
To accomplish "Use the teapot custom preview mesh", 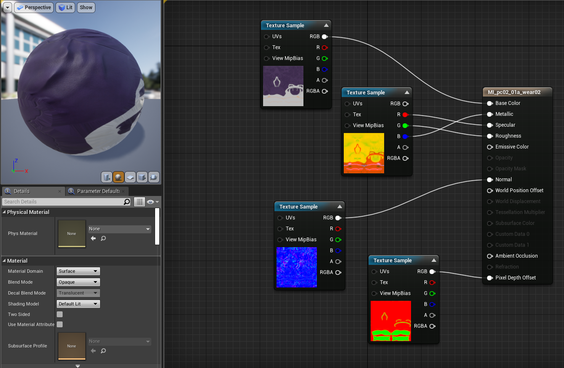I will [154, 177].
